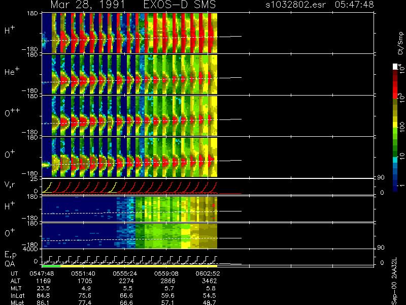Click the header time "05:47:48"

[x=354, y=5]
